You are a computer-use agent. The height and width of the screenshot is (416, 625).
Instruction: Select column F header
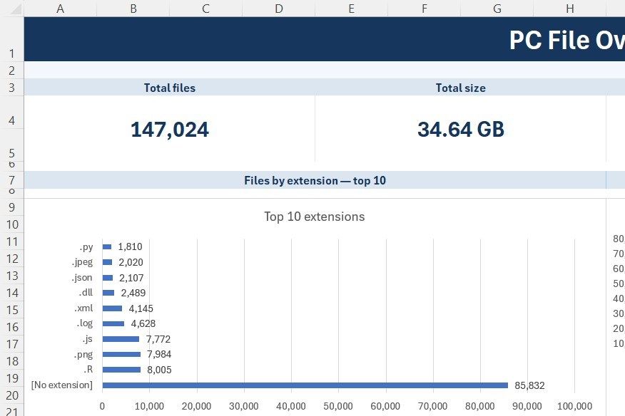coord(424,9)
